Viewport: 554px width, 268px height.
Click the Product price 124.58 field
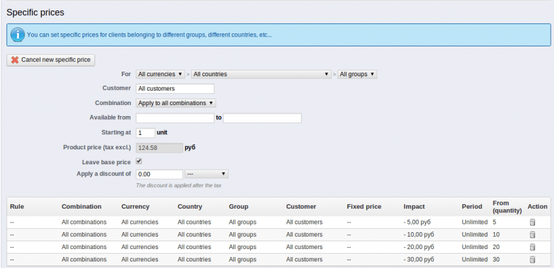(x=159, y=148)
